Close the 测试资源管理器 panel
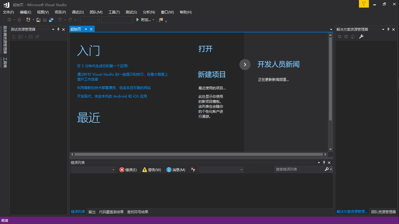The image size is (399, 224). click(63, 29)
